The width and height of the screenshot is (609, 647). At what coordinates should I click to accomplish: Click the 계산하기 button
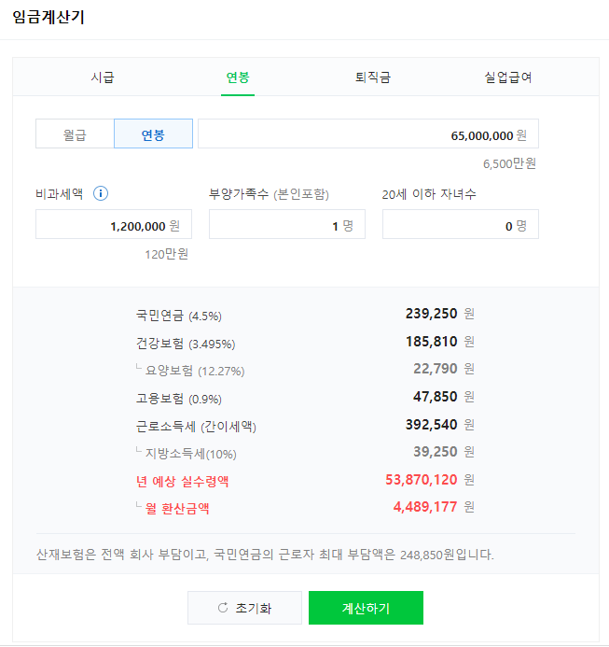click(x=366, y=608)
